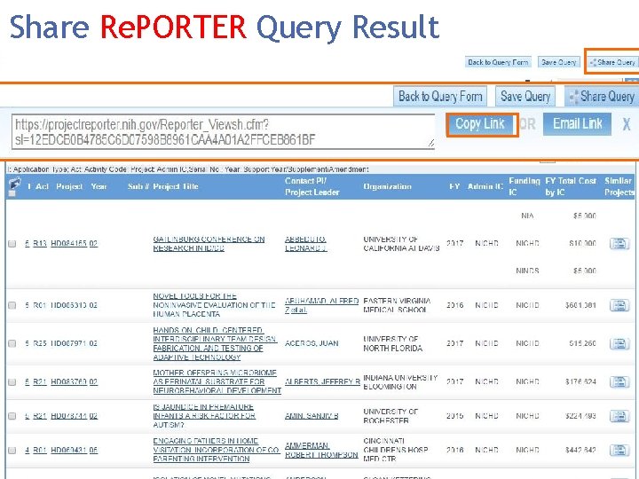The image size is (639, 479).
Task: Open similar projects for HD084155 row
Action: 619,244
